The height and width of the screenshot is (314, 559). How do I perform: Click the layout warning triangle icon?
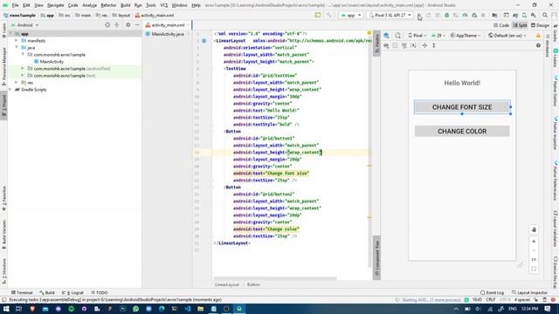[x=538, y=35]
